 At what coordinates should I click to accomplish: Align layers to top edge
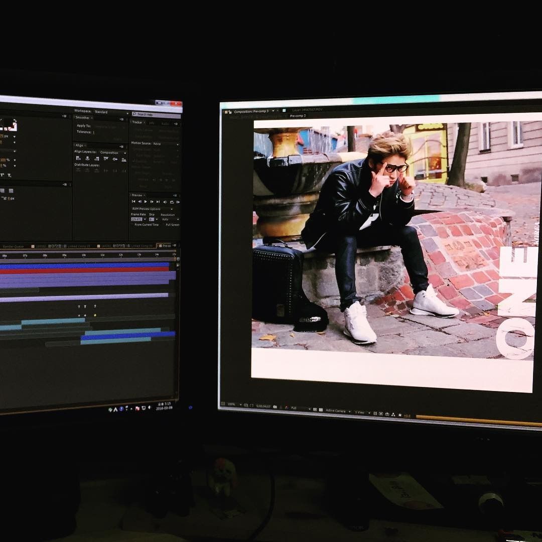pos(106,159)
